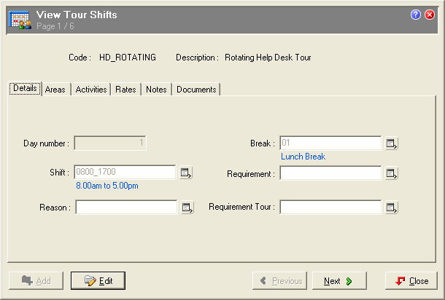445x300 pixels.
Task: Close the dialog with the red X icon
Action: 430,15
